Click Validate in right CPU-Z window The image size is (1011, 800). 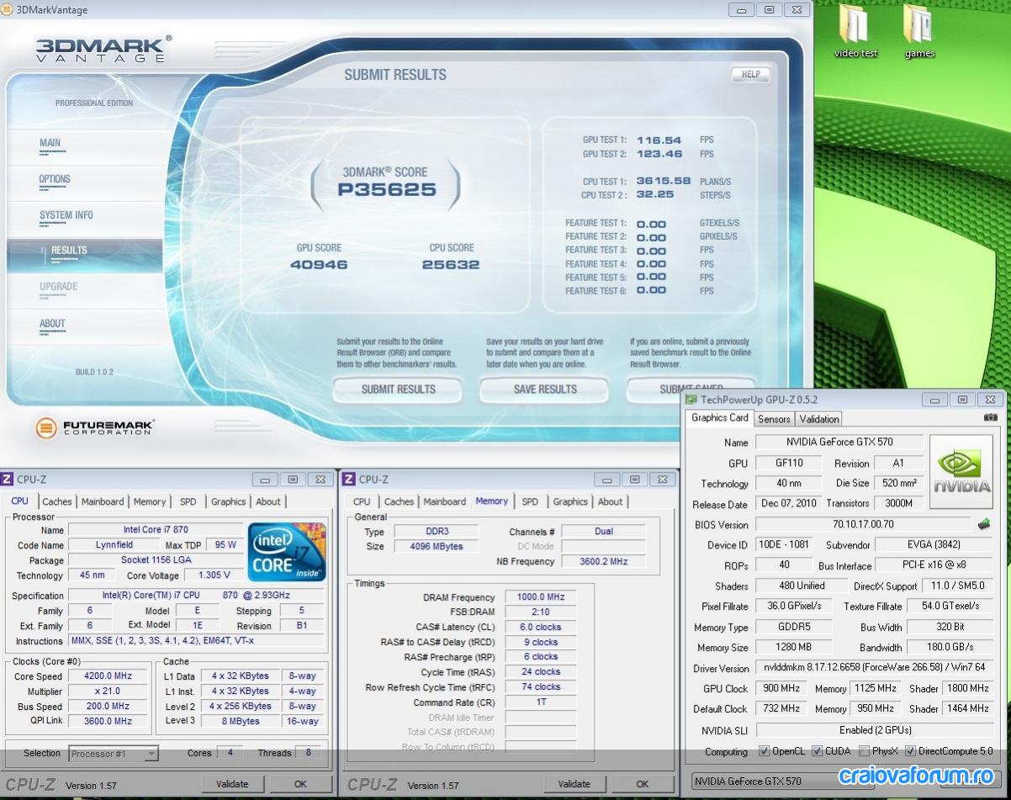(574, 784)
